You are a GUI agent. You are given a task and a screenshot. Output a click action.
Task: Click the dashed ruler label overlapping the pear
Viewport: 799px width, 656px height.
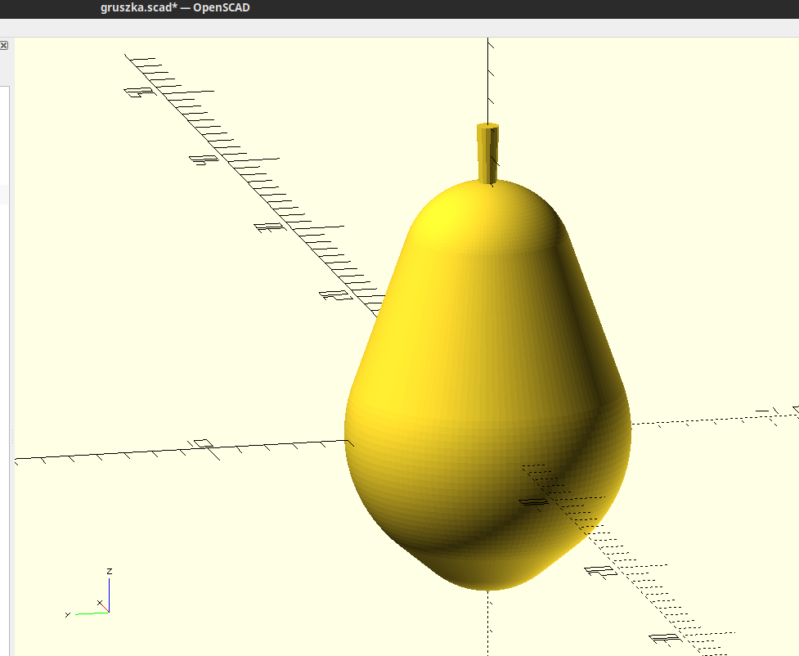(533, 501)
